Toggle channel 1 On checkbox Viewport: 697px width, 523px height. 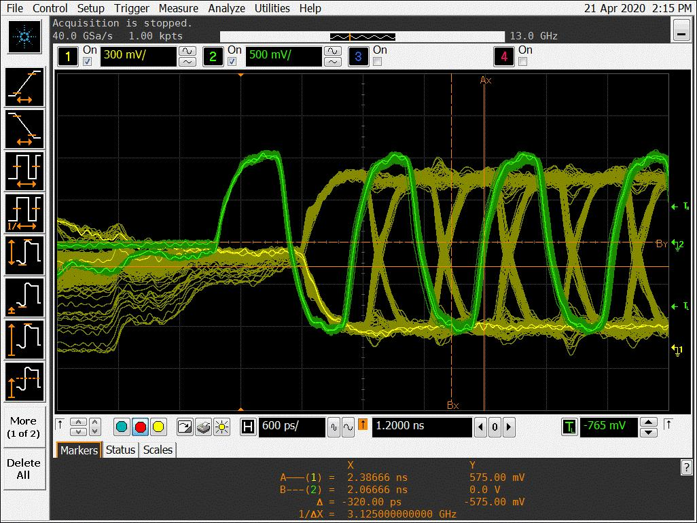point(88,62)
